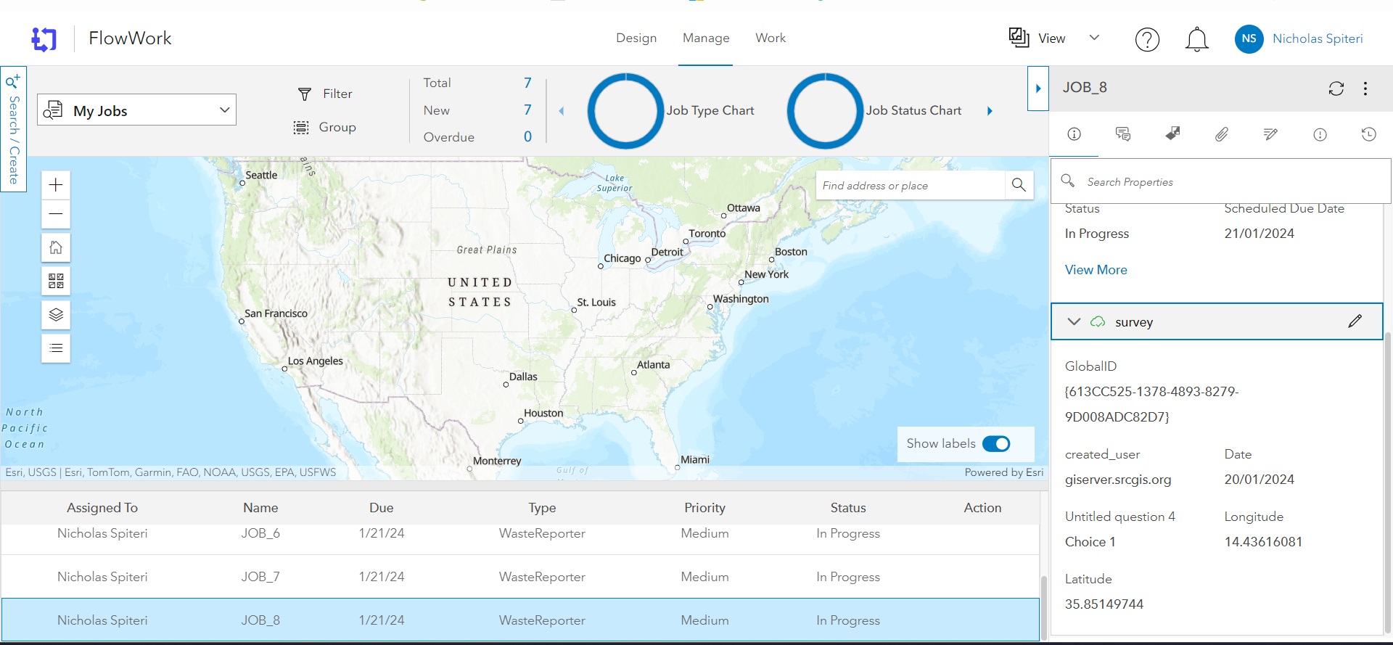
Task: Click the Total count value 7
Action: point(527,83)
